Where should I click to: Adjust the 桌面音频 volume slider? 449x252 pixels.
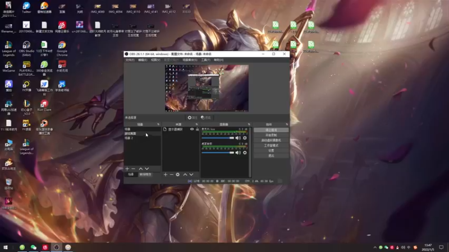coord(218,152)
